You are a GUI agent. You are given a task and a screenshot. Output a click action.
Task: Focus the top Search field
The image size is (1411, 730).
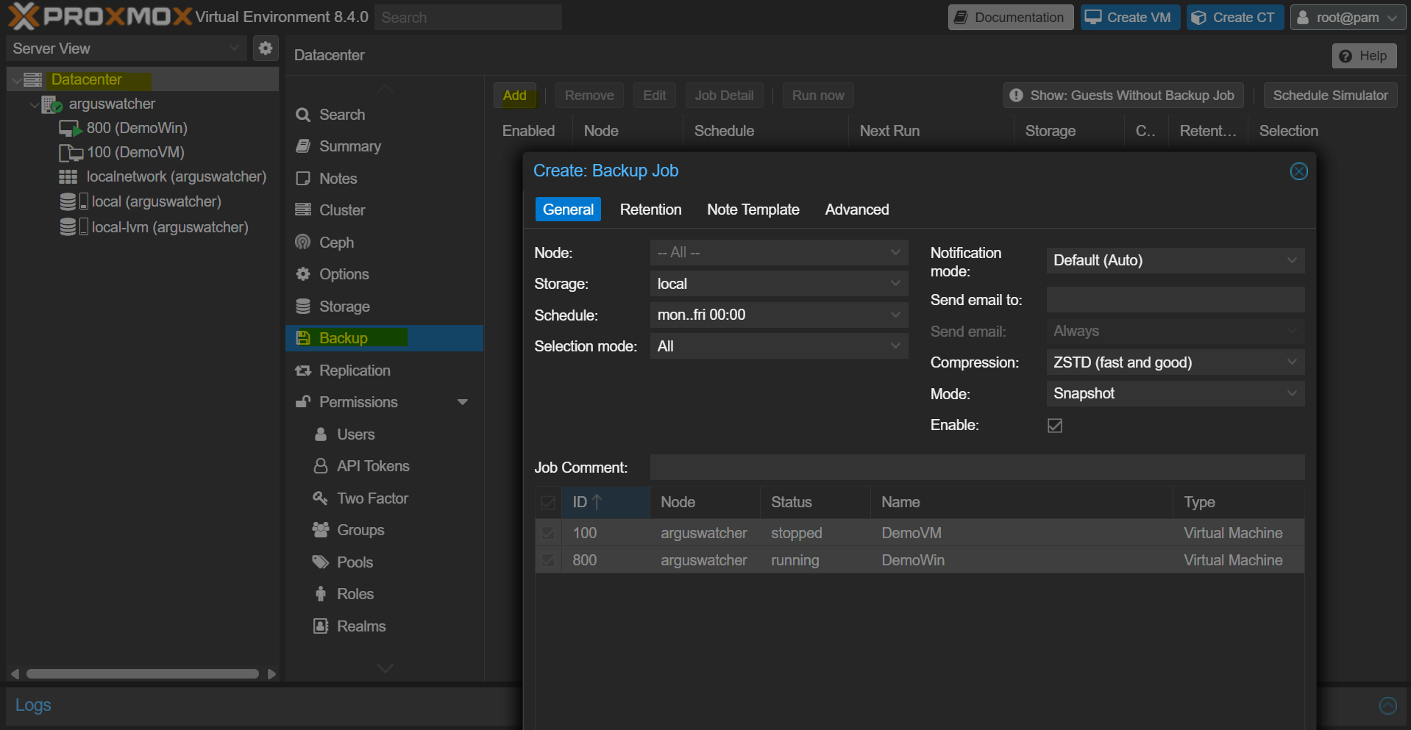pyautogui.click(x=468, y=18)
